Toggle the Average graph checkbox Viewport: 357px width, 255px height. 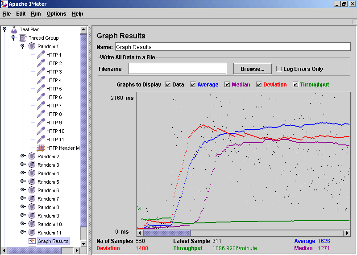coord(193,85)
